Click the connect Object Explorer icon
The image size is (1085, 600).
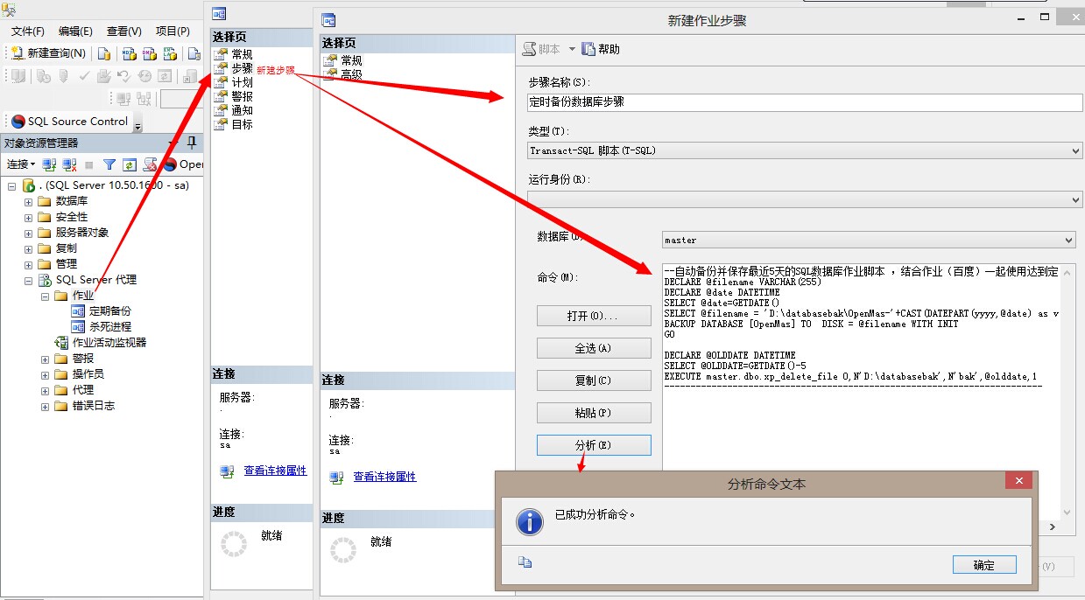(x=50, y=164)
